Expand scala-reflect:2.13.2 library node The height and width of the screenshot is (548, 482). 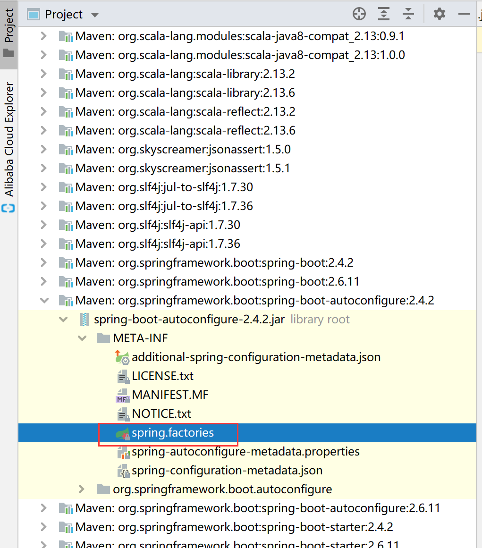[x=44, y=111]
